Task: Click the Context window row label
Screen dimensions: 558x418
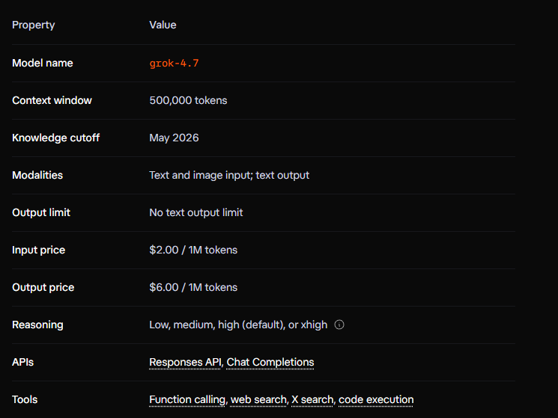Action: point(52,100)
